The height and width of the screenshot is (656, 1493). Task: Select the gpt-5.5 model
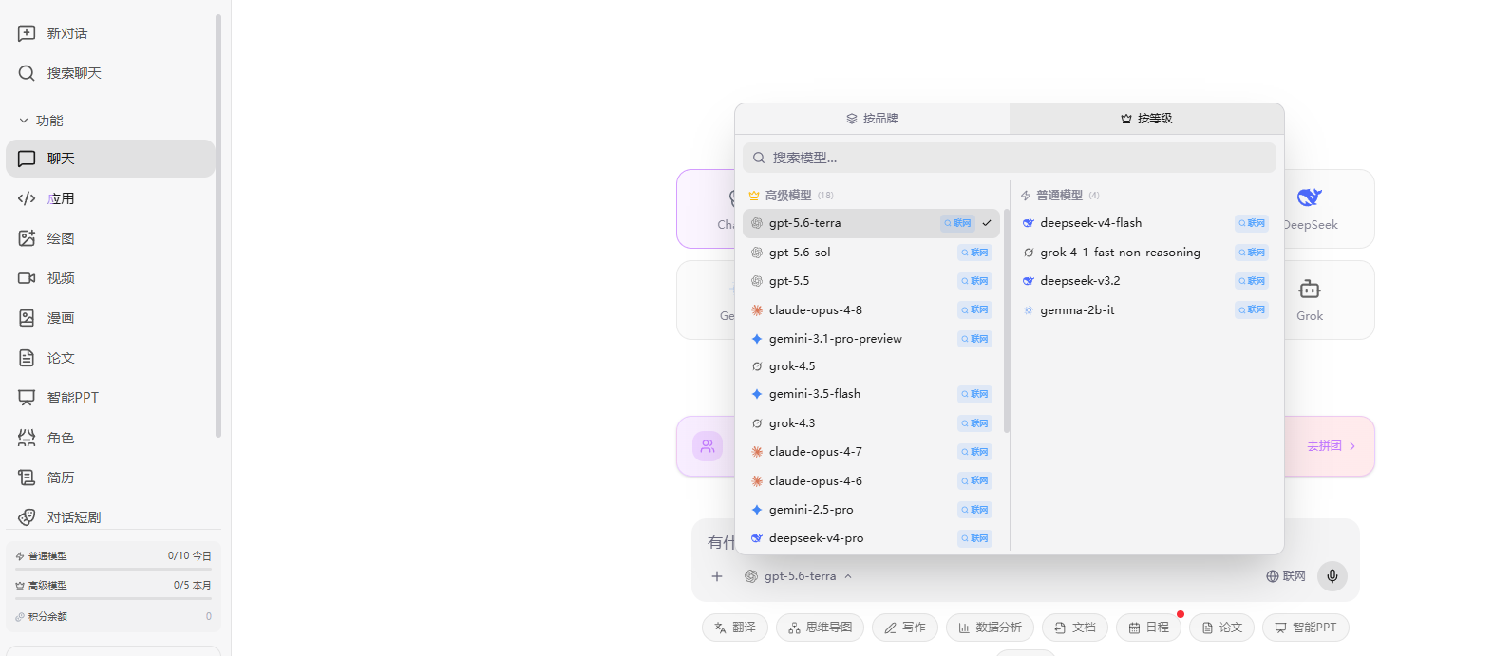[871, 281]
